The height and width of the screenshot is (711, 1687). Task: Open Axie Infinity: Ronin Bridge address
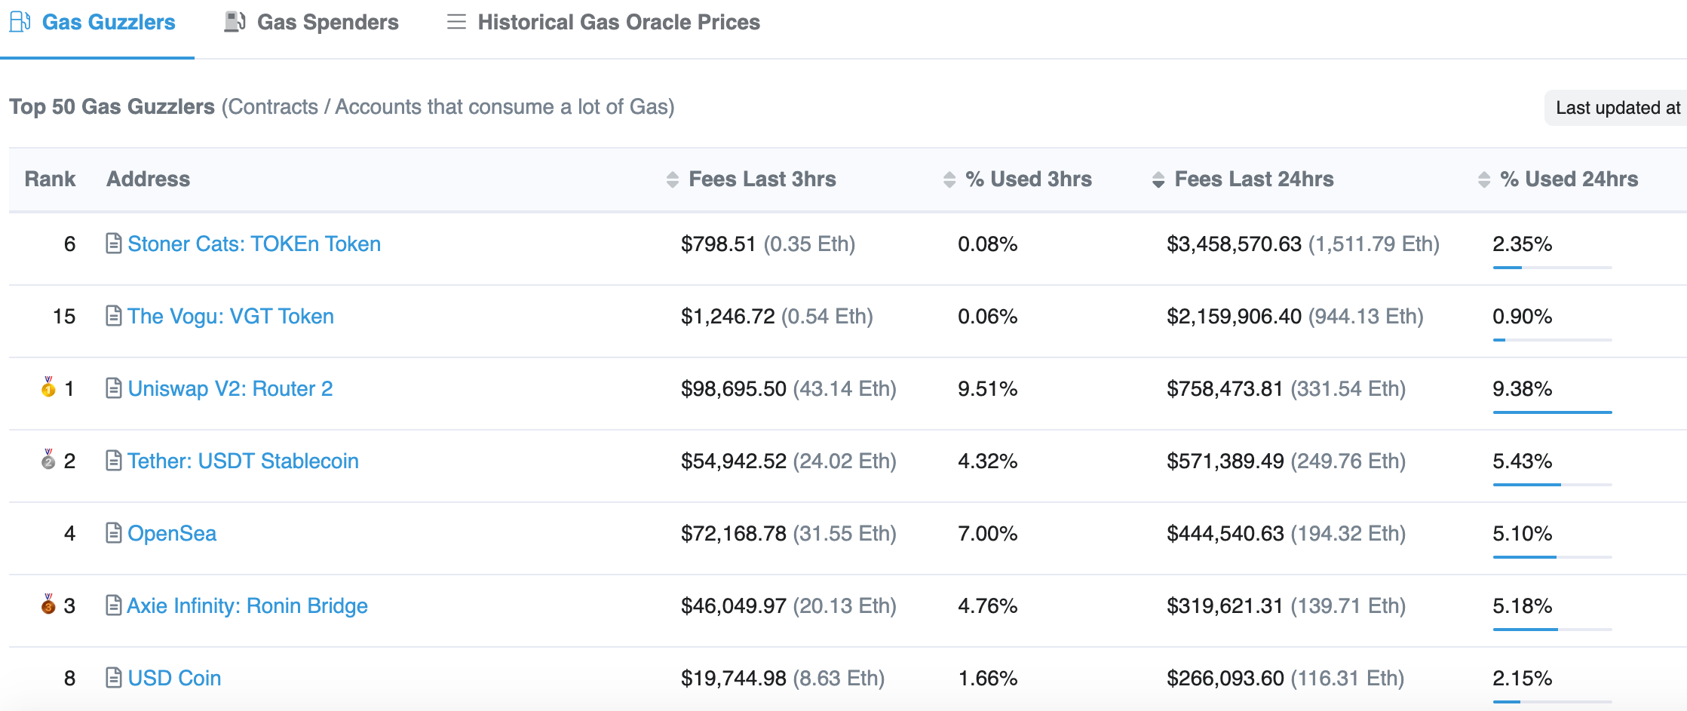point(247,606)
